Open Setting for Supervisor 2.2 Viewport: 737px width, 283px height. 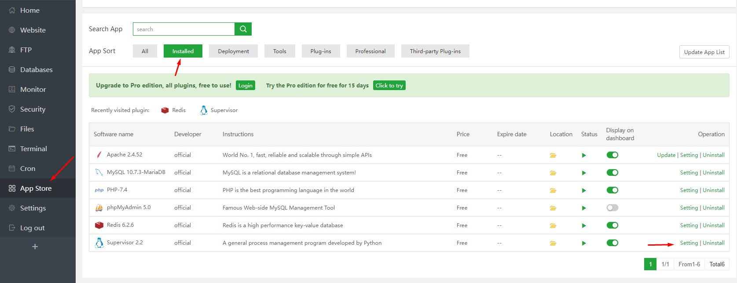(x=689, y=243)
